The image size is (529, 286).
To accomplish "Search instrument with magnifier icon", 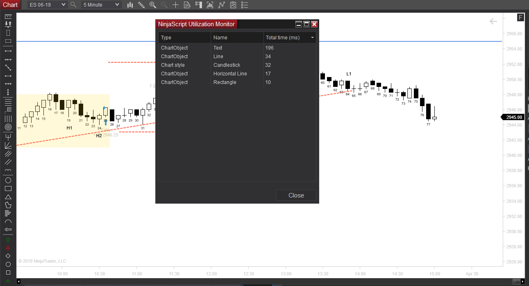I will 73,5.
